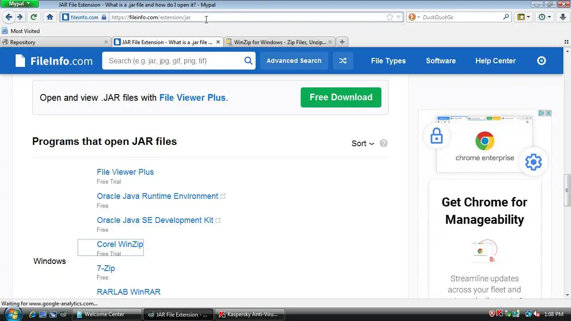
Task: Click the Get Chrome for Manageability headline
Action: tap(484, 211)
